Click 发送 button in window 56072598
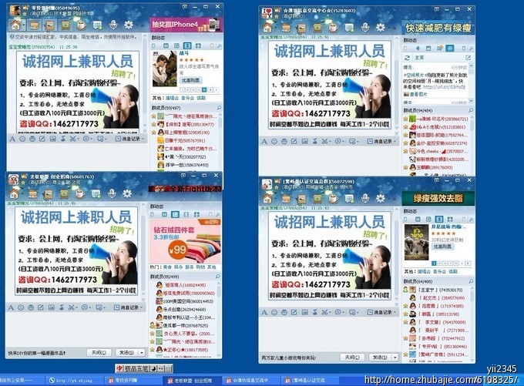The image size is (524, 386). click(x=380, y=357)
